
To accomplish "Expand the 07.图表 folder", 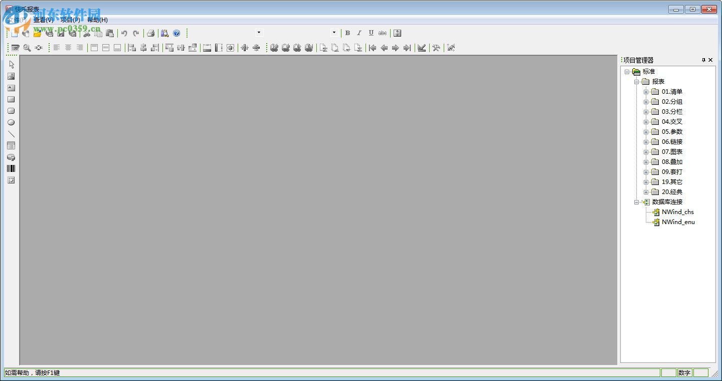I will point(646,152).
